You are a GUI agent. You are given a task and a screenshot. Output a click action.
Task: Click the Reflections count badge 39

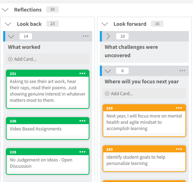(x=53, y=9)
